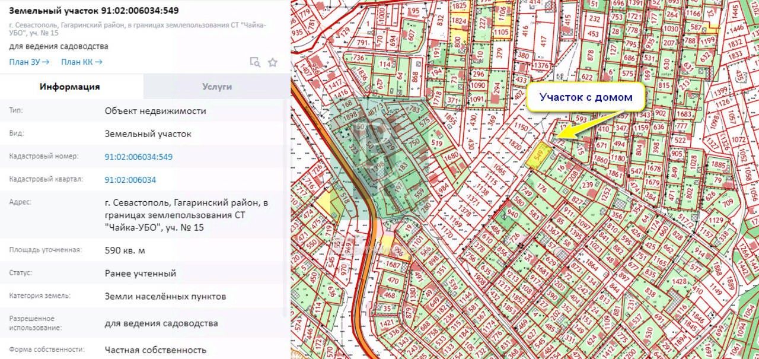Screen dimensions: 759x359
Task: Click the Участок с домом callout label
Action: point(585,97)
